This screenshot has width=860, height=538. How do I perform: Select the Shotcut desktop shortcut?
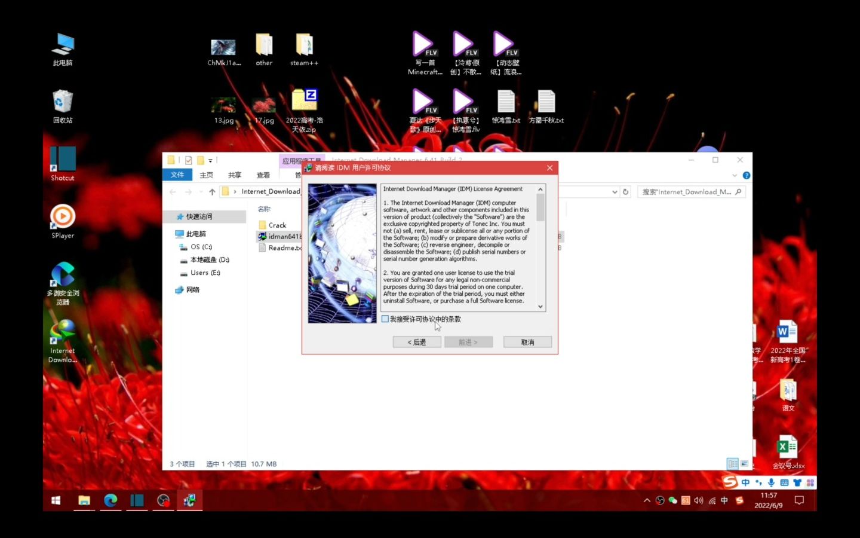[63, 164]
